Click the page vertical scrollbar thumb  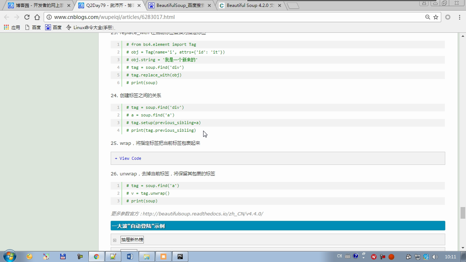pos(463,213)
